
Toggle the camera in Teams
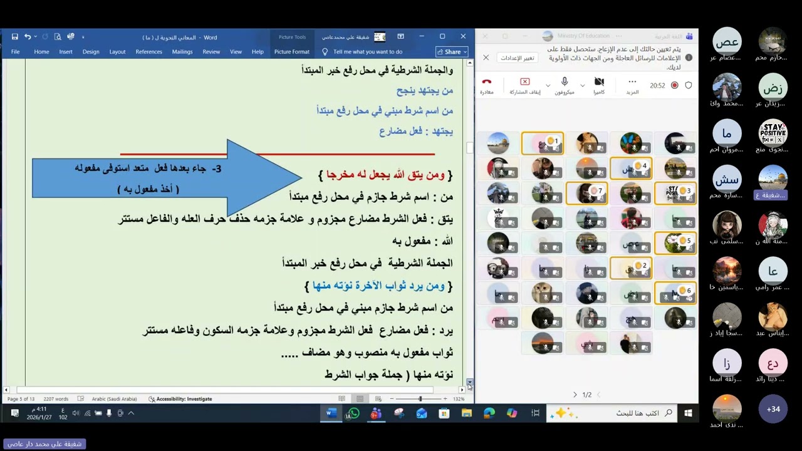pos(599,86)
